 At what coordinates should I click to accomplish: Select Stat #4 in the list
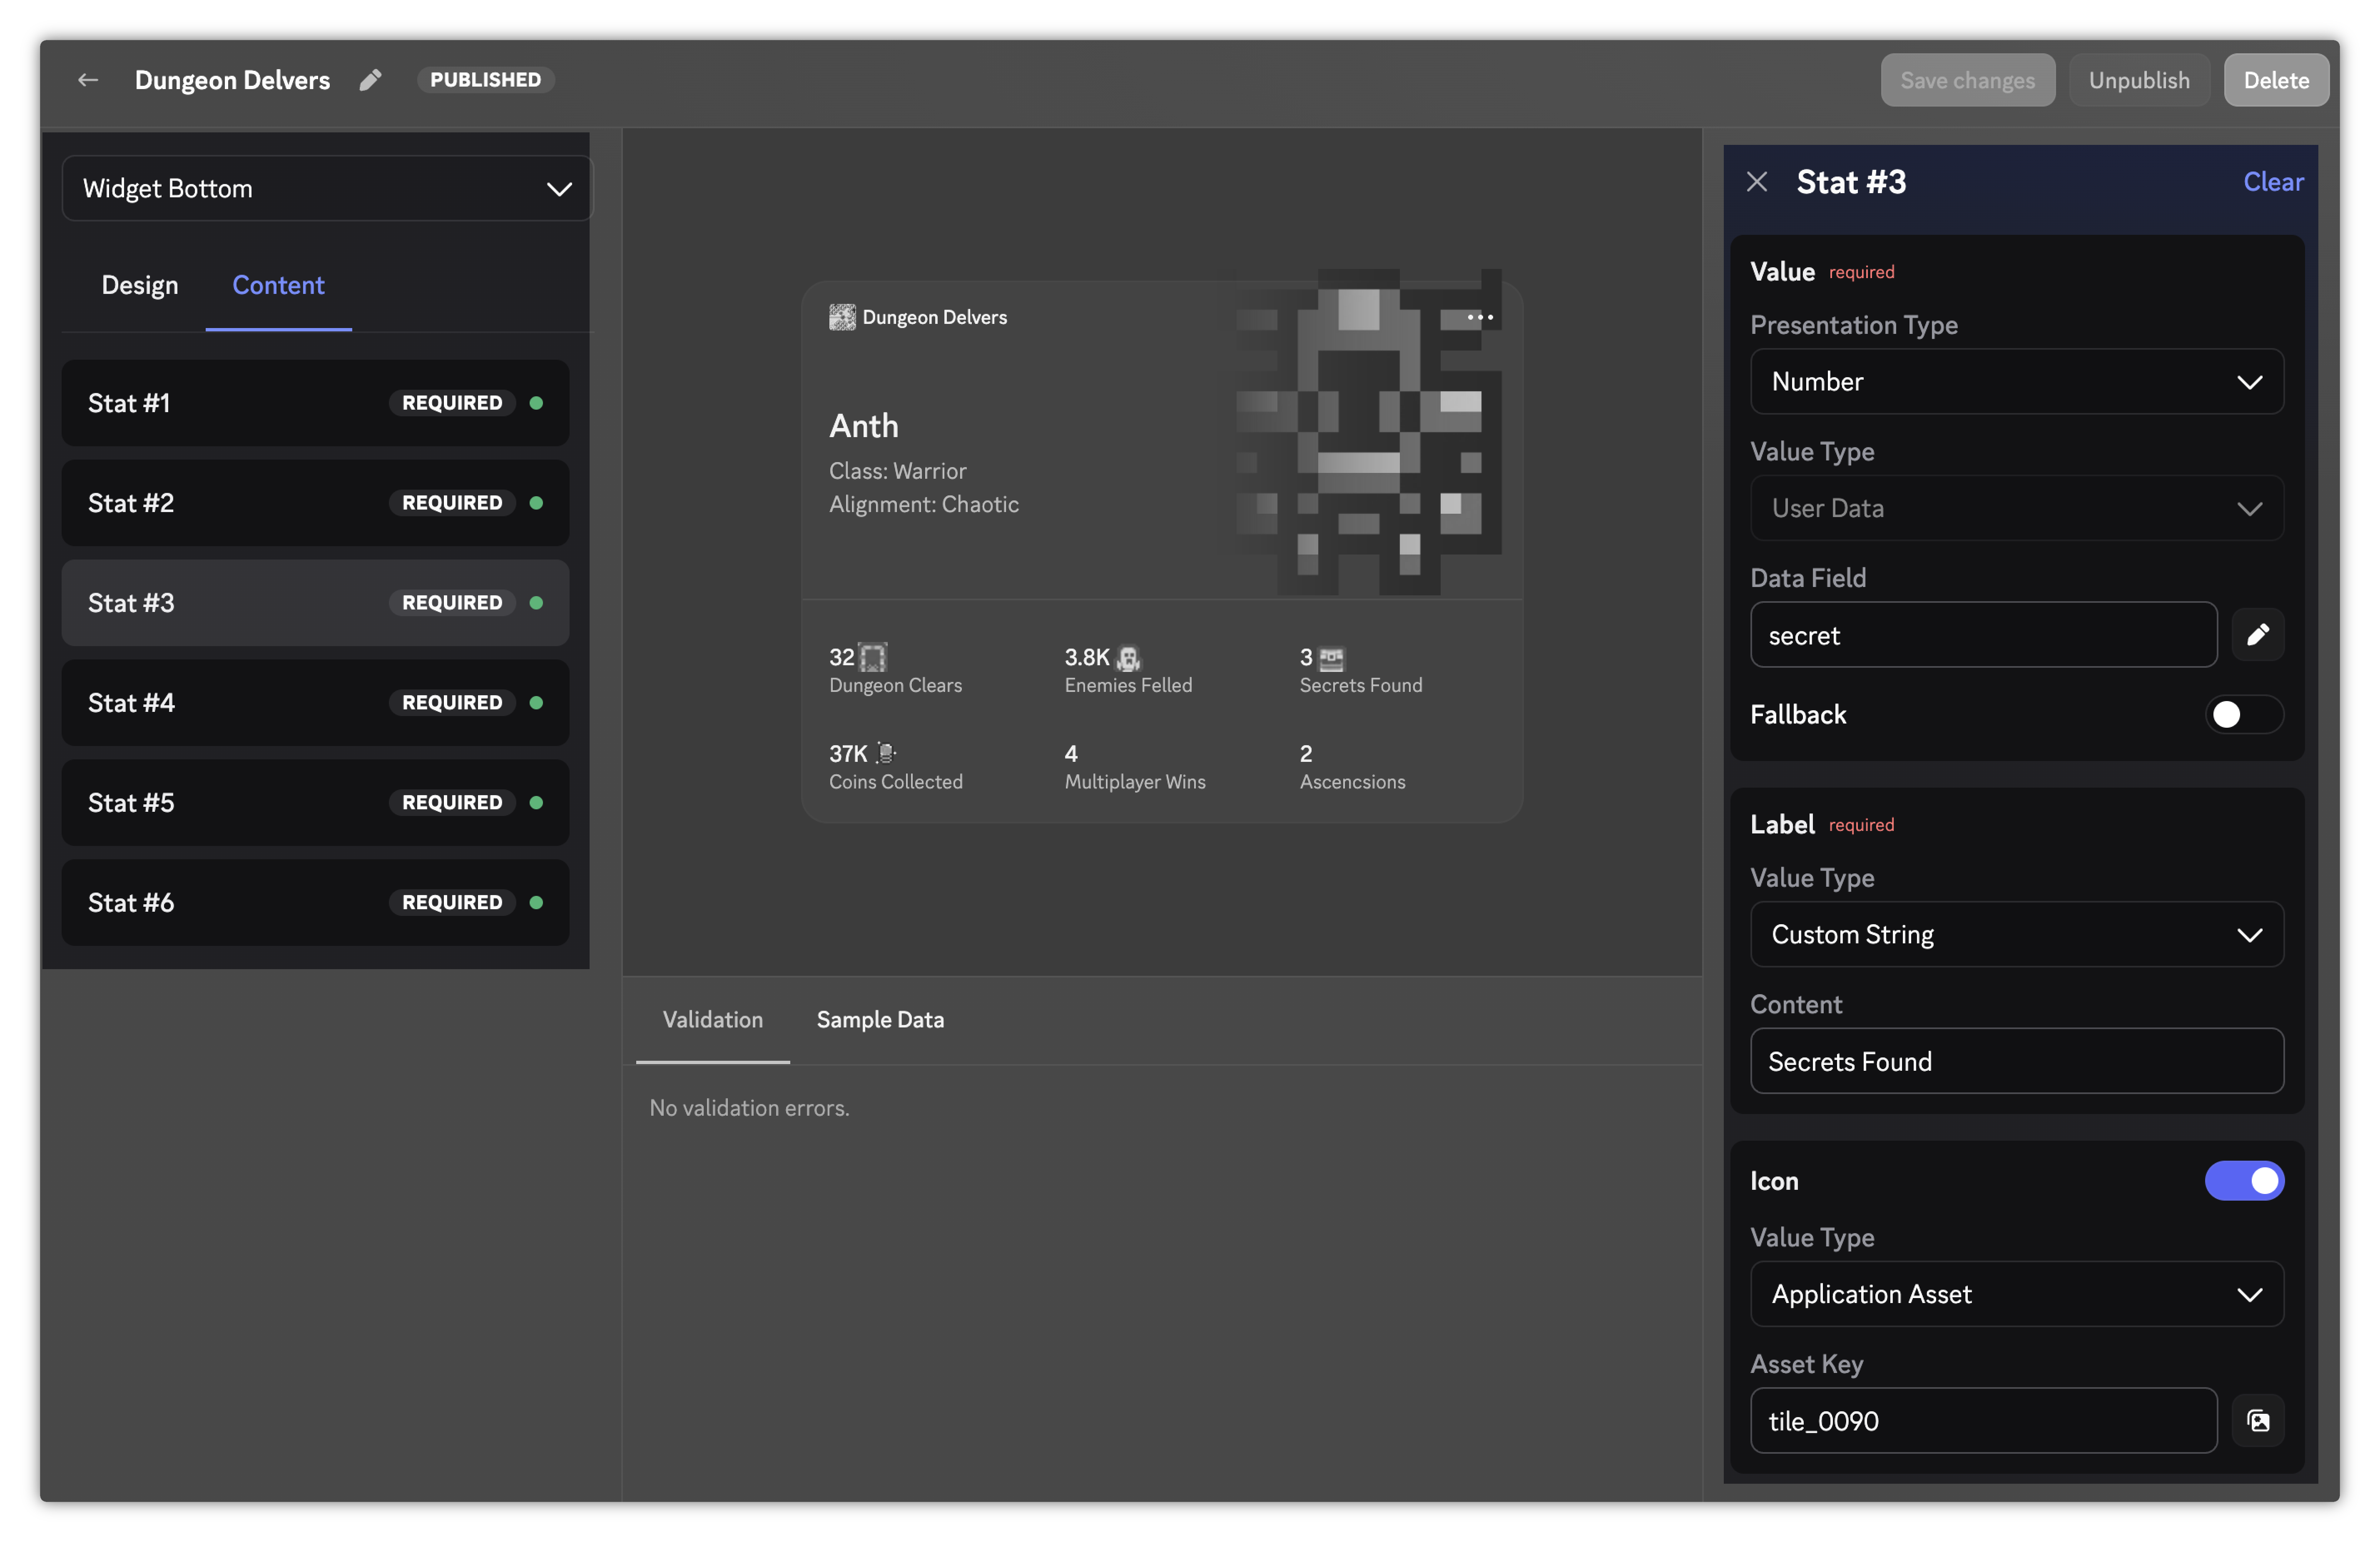(x=315, y=703)
